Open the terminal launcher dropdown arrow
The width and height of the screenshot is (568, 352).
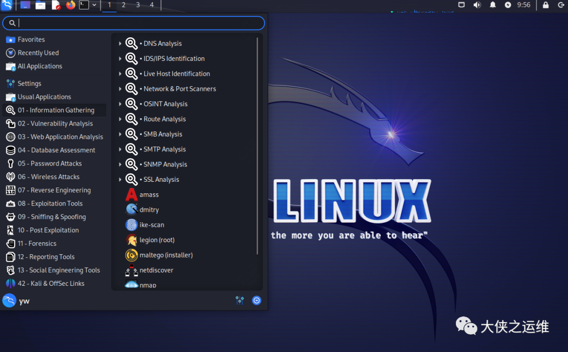click(94, 5)
